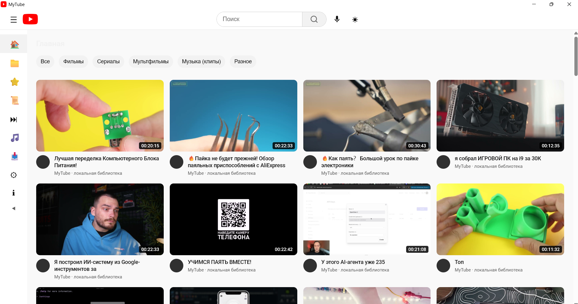Image resolution: width=578 pixels, height=304 pixels.
Task: Click channel avatar beside 'Как паять?' video
Action: click(310, 162)
